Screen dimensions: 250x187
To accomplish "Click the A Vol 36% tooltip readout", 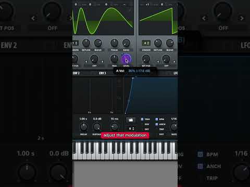I will click(135, 71).
